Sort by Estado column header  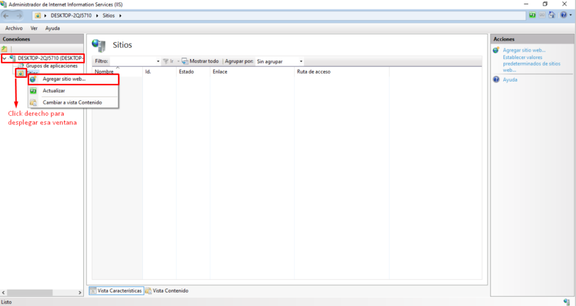click(x=193, y=71)
